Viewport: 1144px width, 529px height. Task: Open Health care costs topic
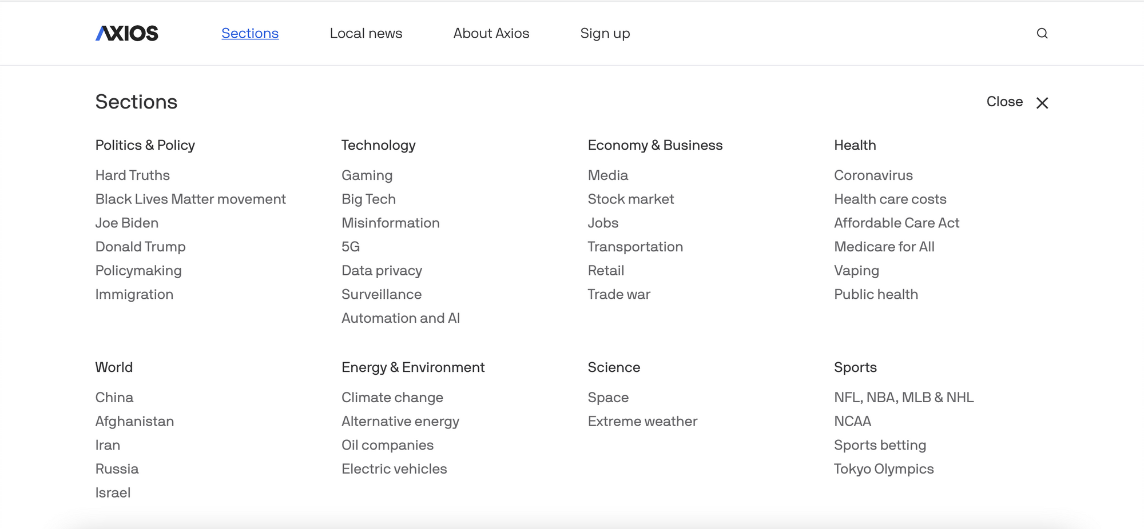click(x=891, y=199)
